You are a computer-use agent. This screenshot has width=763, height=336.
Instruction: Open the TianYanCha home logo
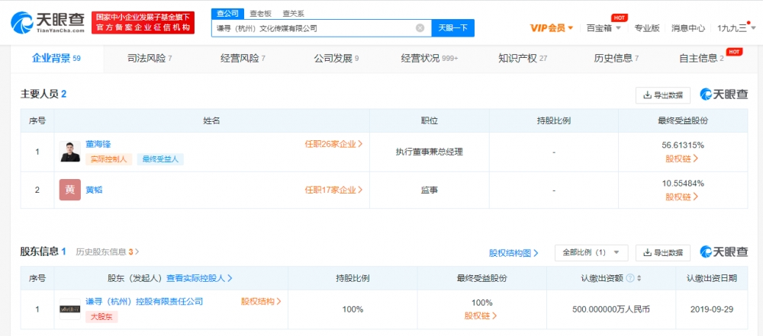point(47,23)
